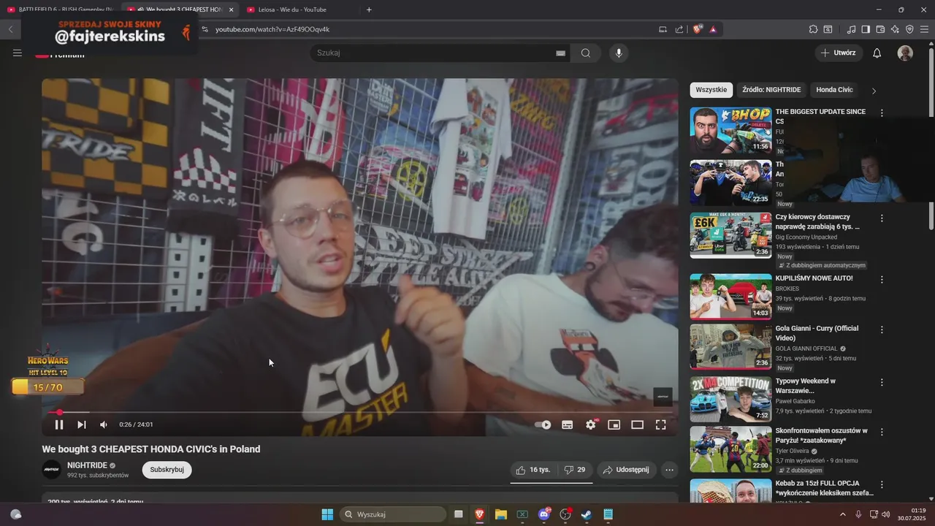Click the video progress bar
Image resolution: width=935 pixels, height=526 pixels.
point(359,413)
